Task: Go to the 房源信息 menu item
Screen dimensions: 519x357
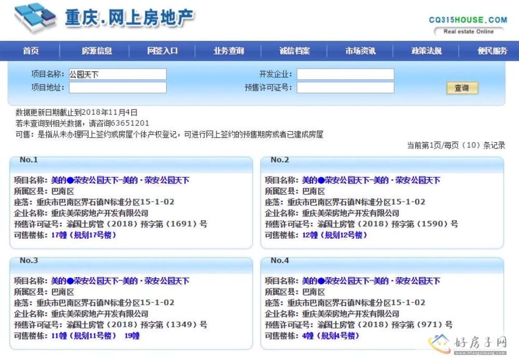Action: point(97,51)
